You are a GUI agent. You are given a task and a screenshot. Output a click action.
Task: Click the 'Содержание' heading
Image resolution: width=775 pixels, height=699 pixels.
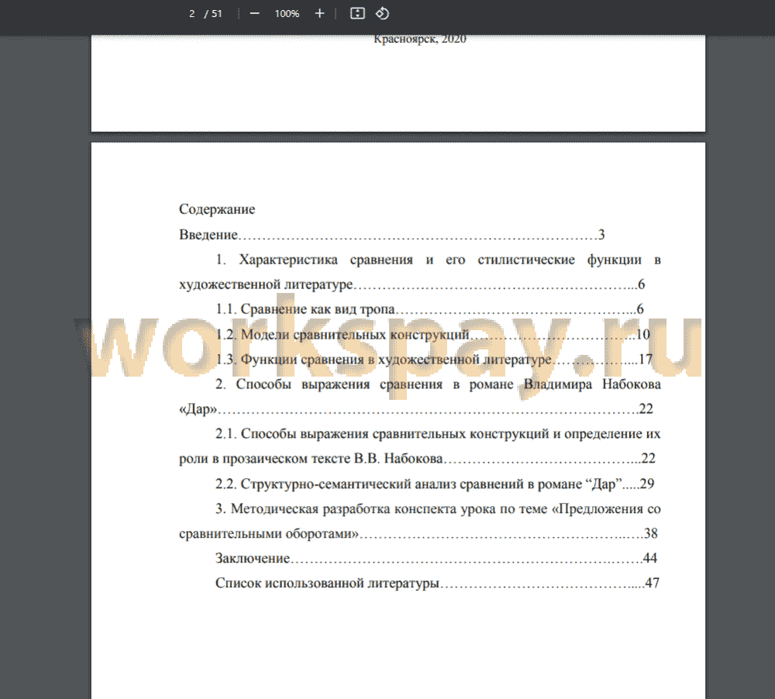tap(217, 209)
